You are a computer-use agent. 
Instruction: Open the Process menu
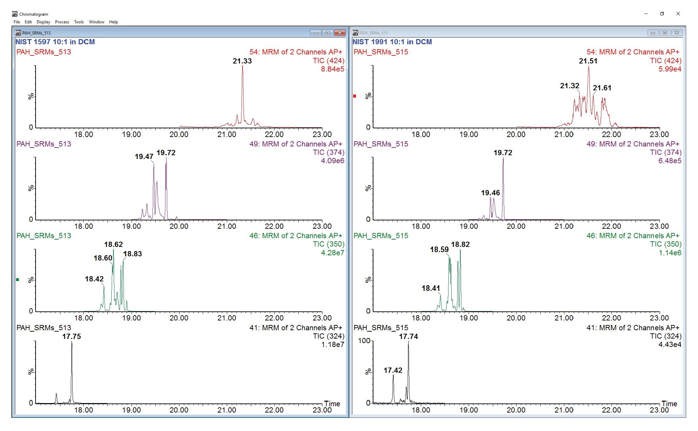62,22
